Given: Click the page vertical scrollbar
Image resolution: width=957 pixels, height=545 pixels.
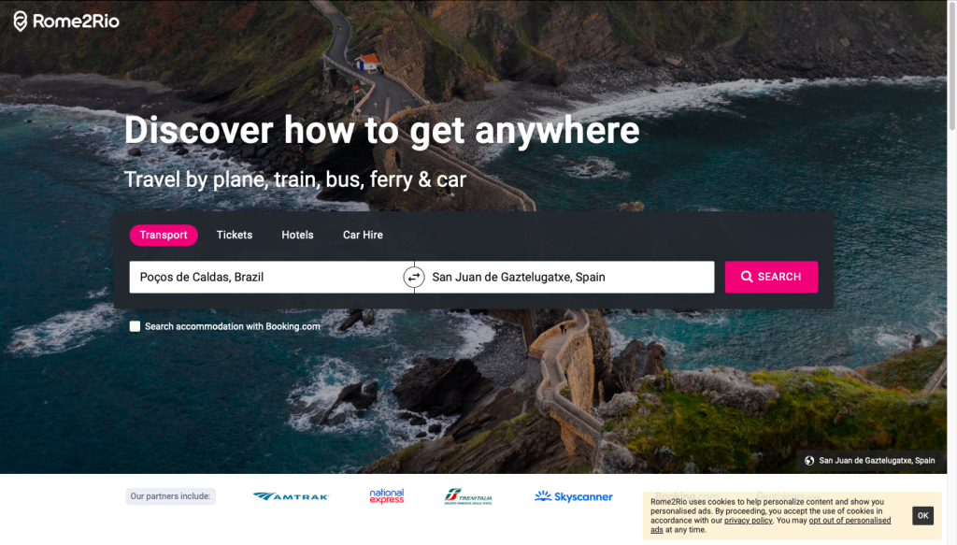Looking at the screenshot, I should pyautogui.click(x=951, y=65).
